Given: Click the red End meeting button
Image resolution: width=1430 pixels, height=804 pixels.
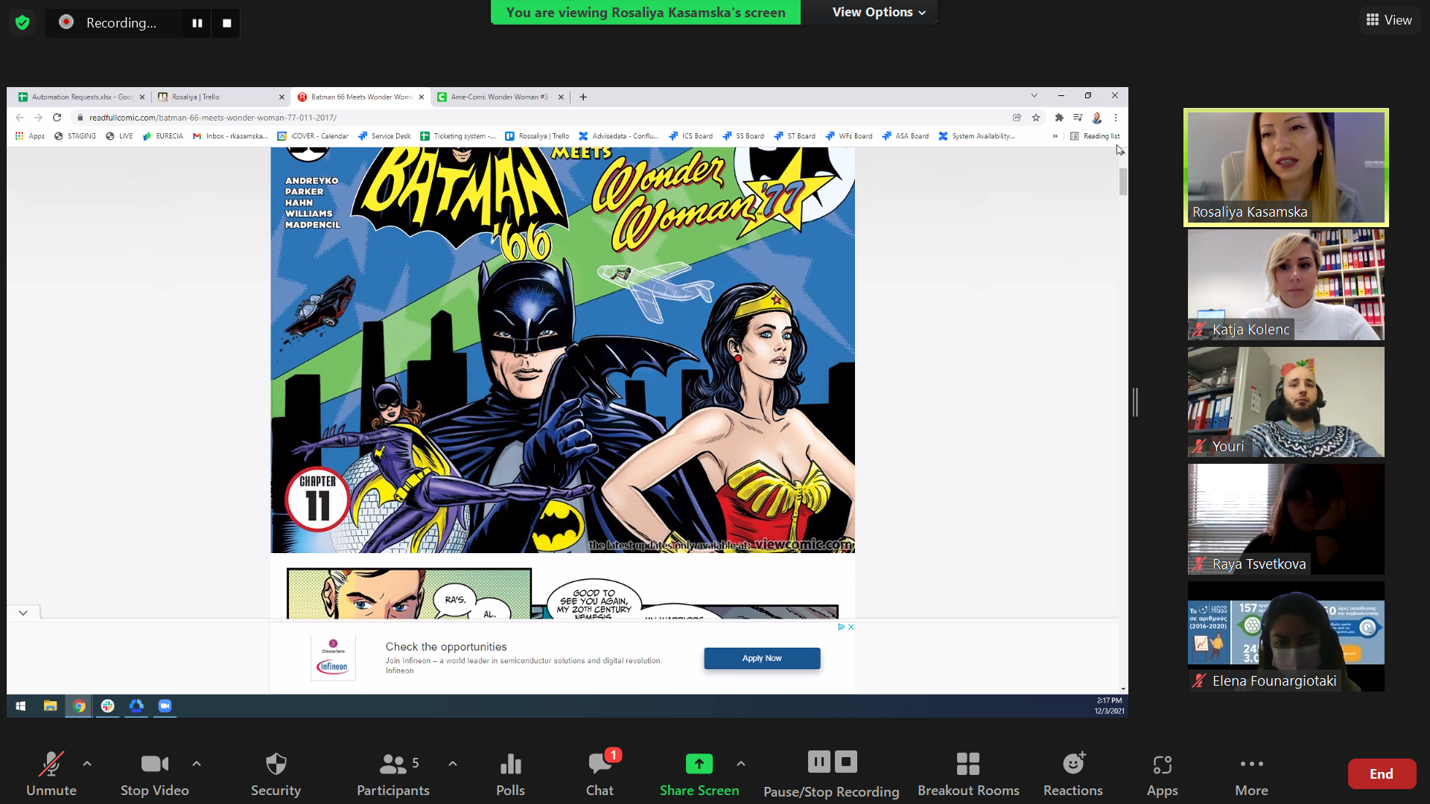Looking at the screenshot, I should coord(1382,774).
